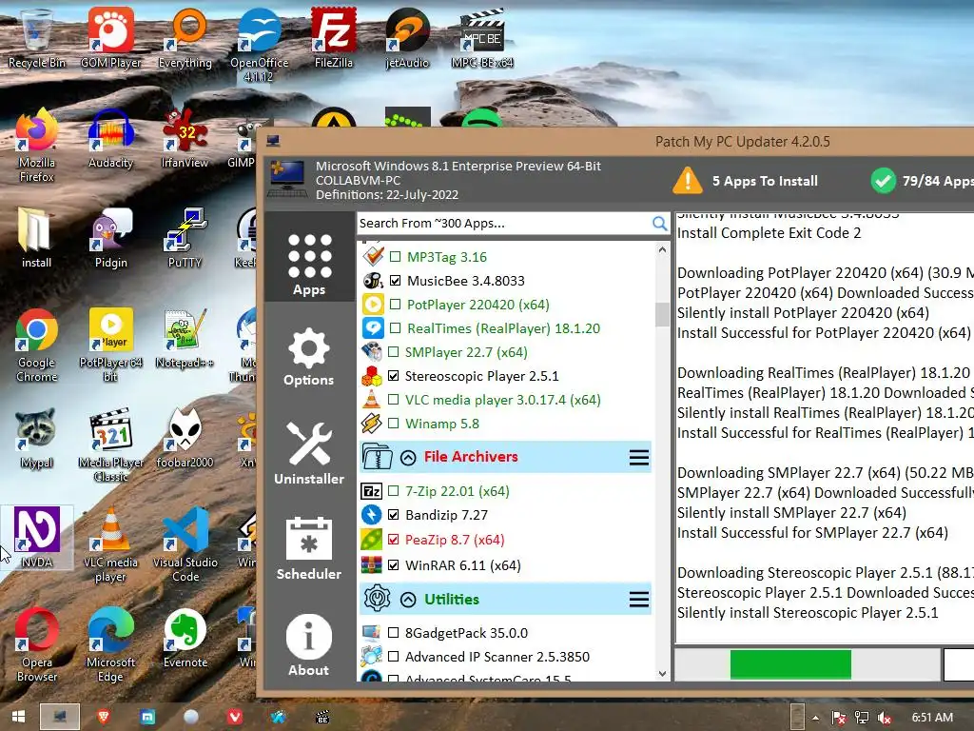Check the SMPlayer 22.7 (x64) checkbox
974x731 pixels.
coord(393,352)
